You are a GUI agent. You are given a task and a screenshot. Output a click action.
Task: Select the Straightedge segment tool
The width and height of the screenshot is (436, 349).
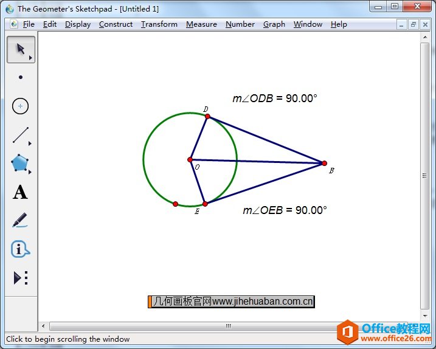(x=20, y=135)
